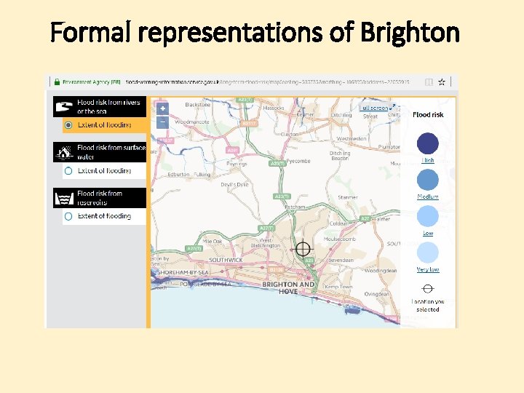524x393 pixels.
Task: Click the selected location crosshair on map
Action: [303, 249]
